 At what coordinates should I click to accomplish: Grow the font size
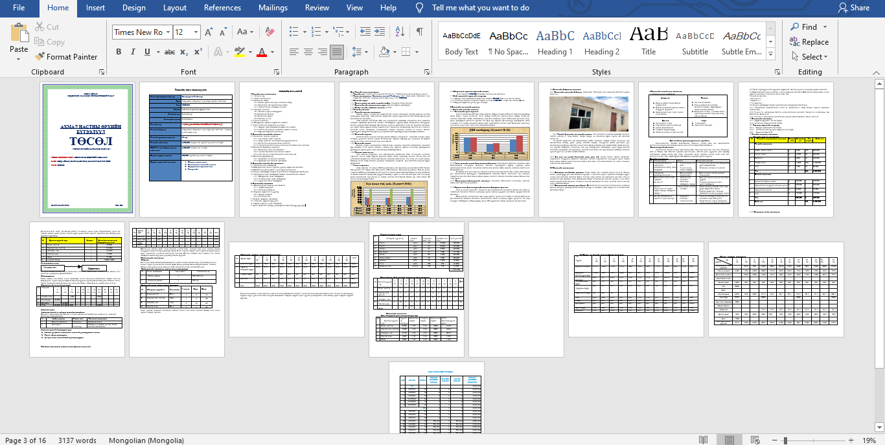[209, 32]
